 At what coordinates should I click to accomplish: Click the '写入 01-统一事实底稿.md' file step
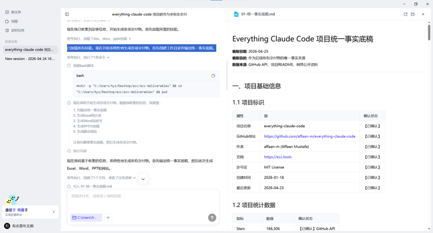tap(90, 187)
